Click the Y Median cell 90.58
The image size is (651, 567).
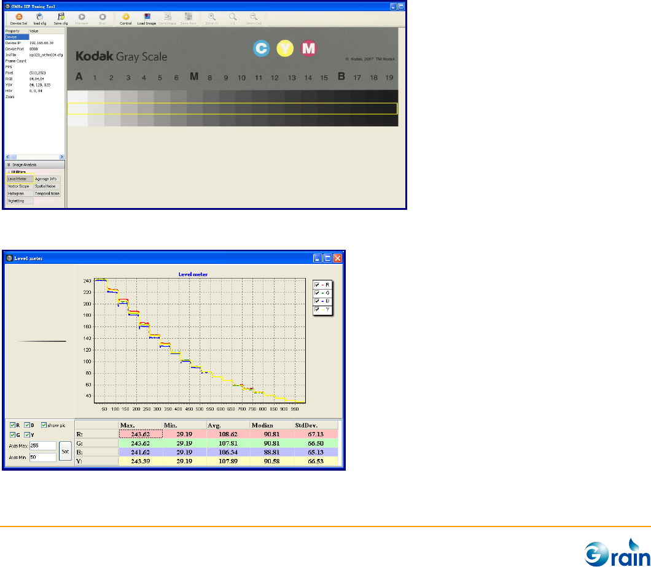[272, 461]
